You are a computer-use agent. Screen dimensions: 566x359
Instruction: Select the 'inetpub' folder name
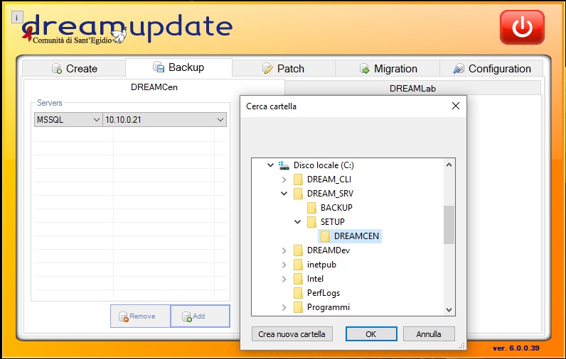click(321, 265)
